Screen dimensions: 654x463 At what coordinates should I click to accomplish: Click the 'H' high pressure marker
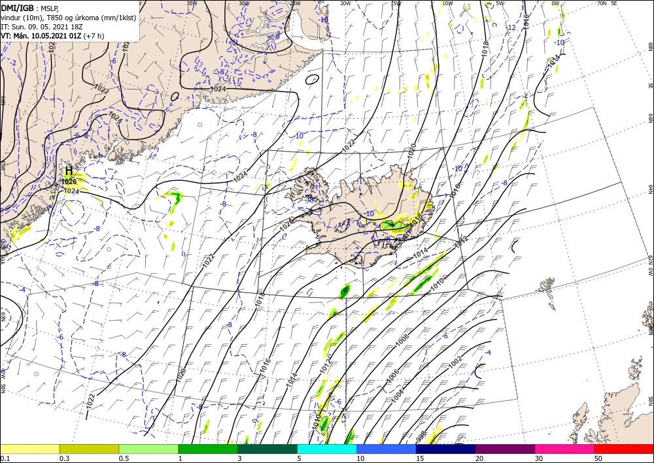[x=69, y=170]
